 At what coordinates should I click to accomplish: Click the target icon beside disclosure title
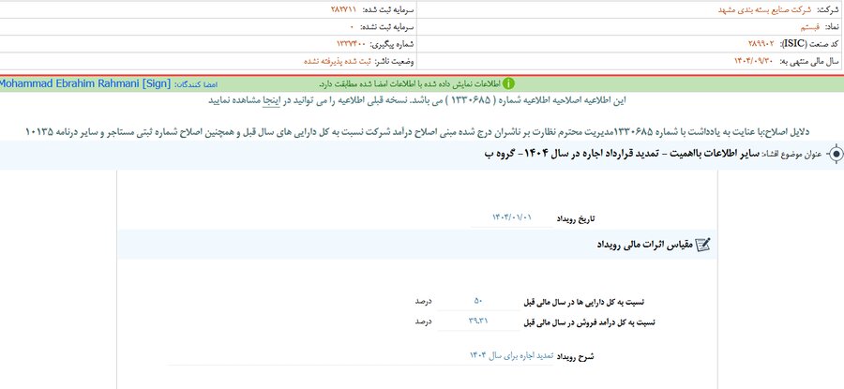pyautogui.click(x=836, y=154)
